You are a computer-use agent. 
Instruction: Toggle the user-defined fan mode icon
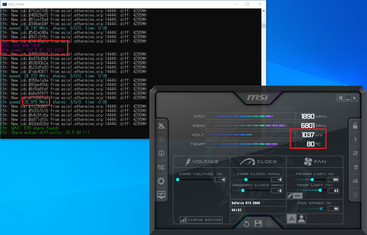(301, 219)
